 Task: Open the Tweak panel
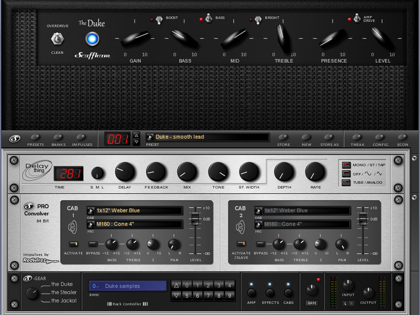point(357,138)
